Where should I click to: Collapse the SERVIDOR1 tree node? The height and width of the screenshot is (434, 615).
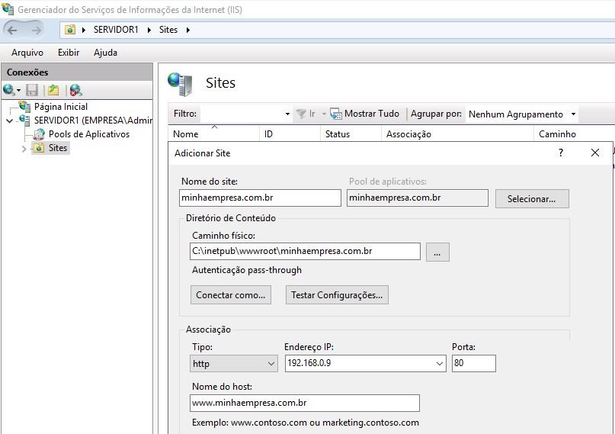[x=10, y=121]
